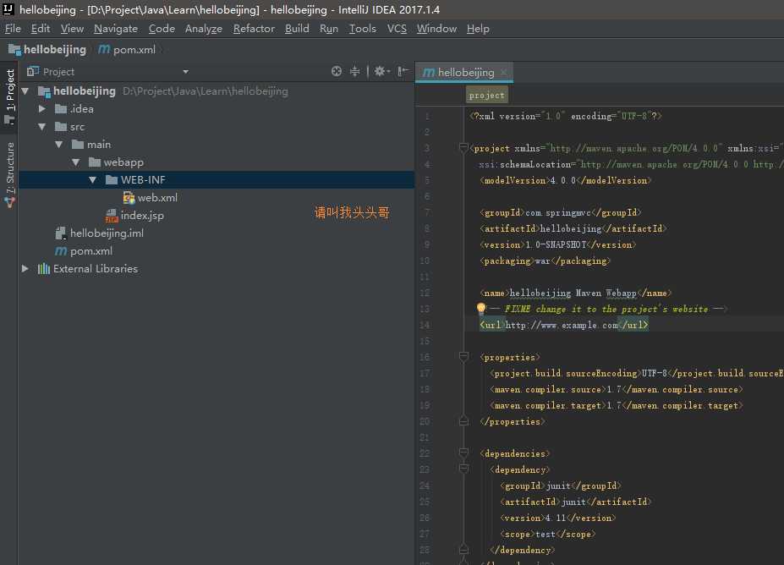Screen dimensions: 784x565
Task: Click the artifactId hellobeijing line in editor
Action: point(573,228)
